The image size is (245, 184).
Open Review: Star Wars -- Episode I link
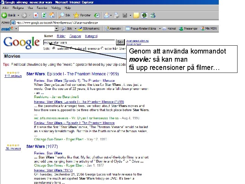pyautogui.click(x=74, y=123)
